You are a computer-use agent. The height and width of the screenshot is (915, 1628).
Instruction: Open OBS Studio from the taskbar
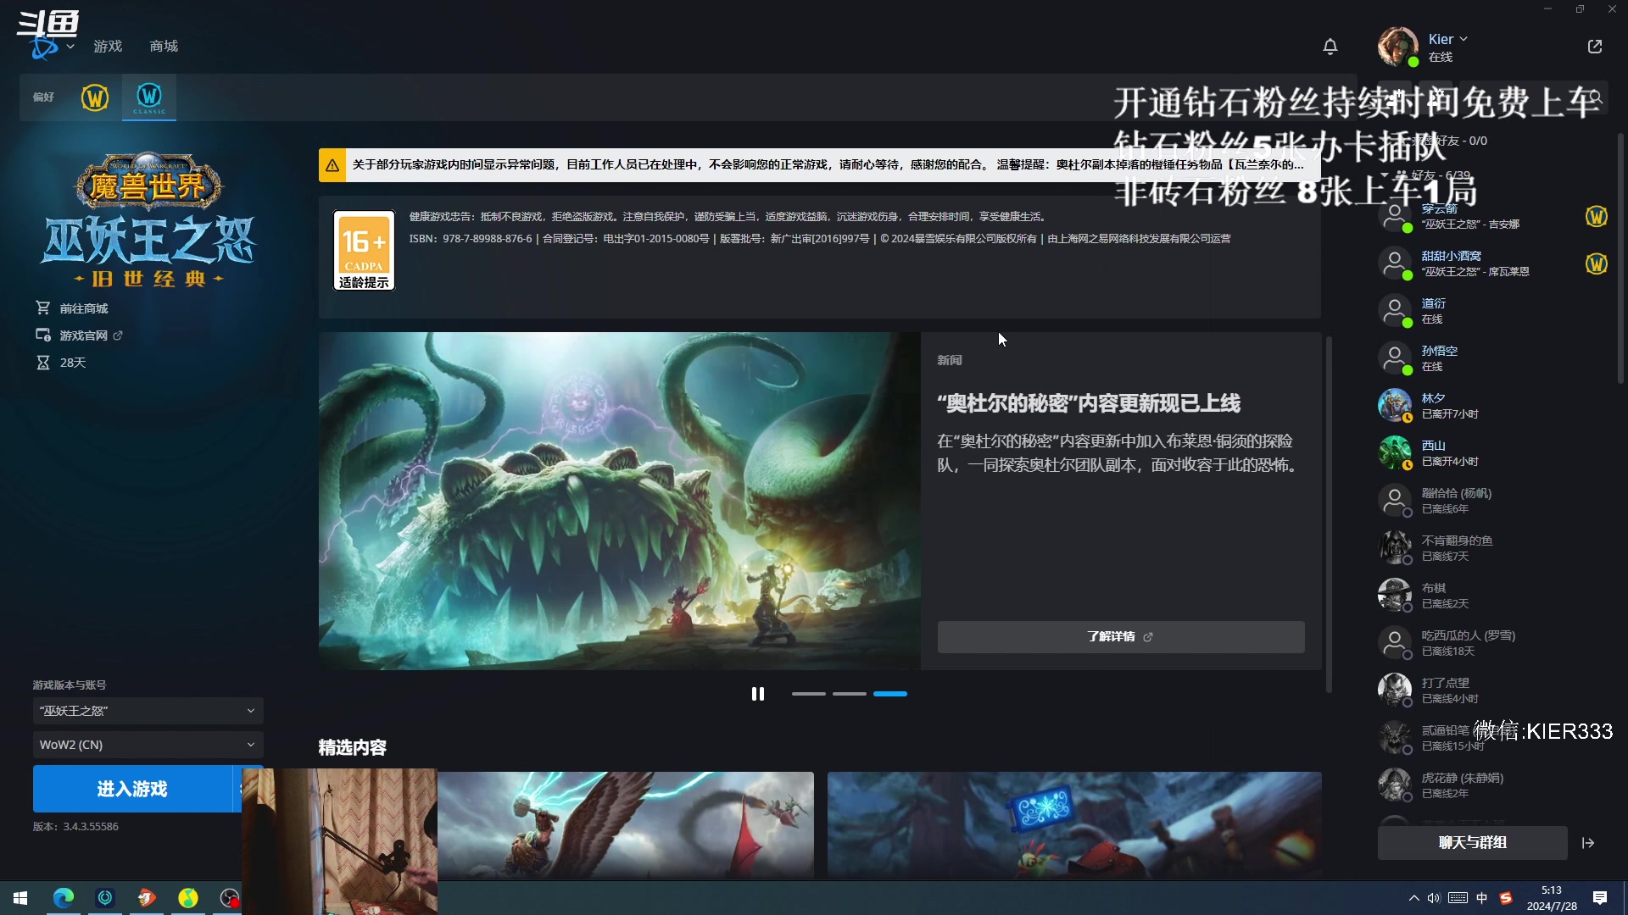tap(229, 898)
